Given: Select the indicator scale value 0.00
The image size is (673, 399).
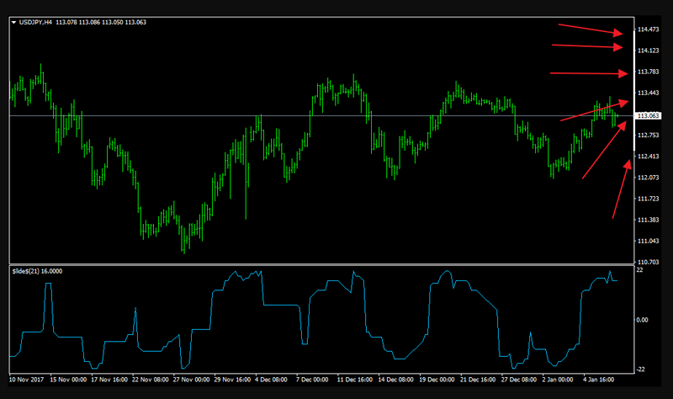Looking at the screenshot, I should [x=642, y=320].
